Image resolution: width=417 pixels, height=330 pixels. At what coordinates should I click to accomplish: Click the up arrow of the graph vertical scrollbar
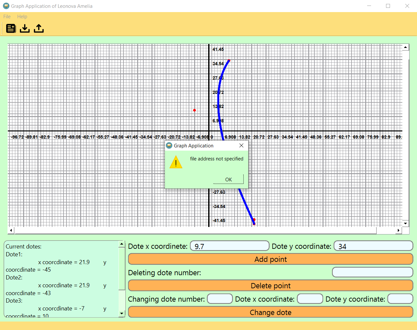click(x=405, y=47)
